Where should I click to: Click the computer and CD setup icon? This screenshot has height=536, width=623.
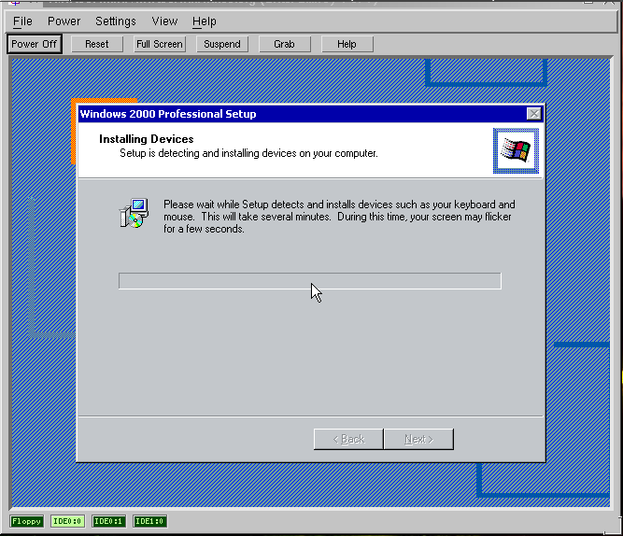tap(135, 213)
